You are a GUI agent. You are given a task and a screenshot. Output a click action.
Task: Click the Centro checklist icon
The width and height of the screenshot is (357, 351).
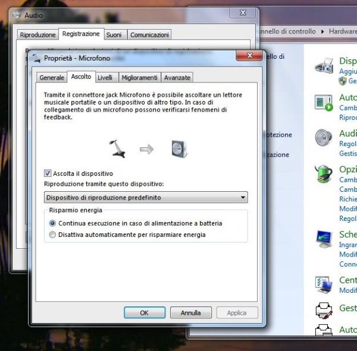point(324,284)
